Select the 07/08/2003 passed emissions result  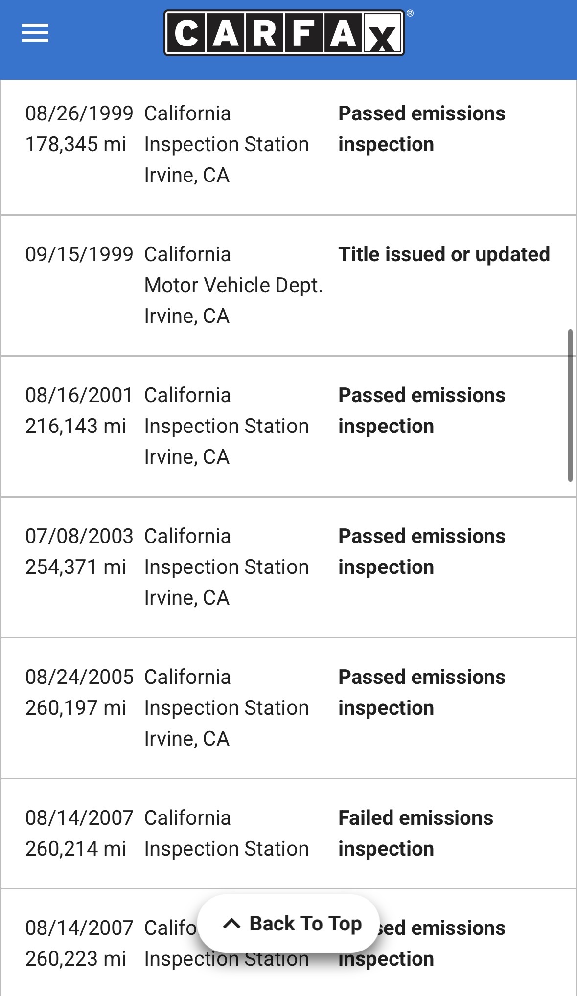click(421, 551)
